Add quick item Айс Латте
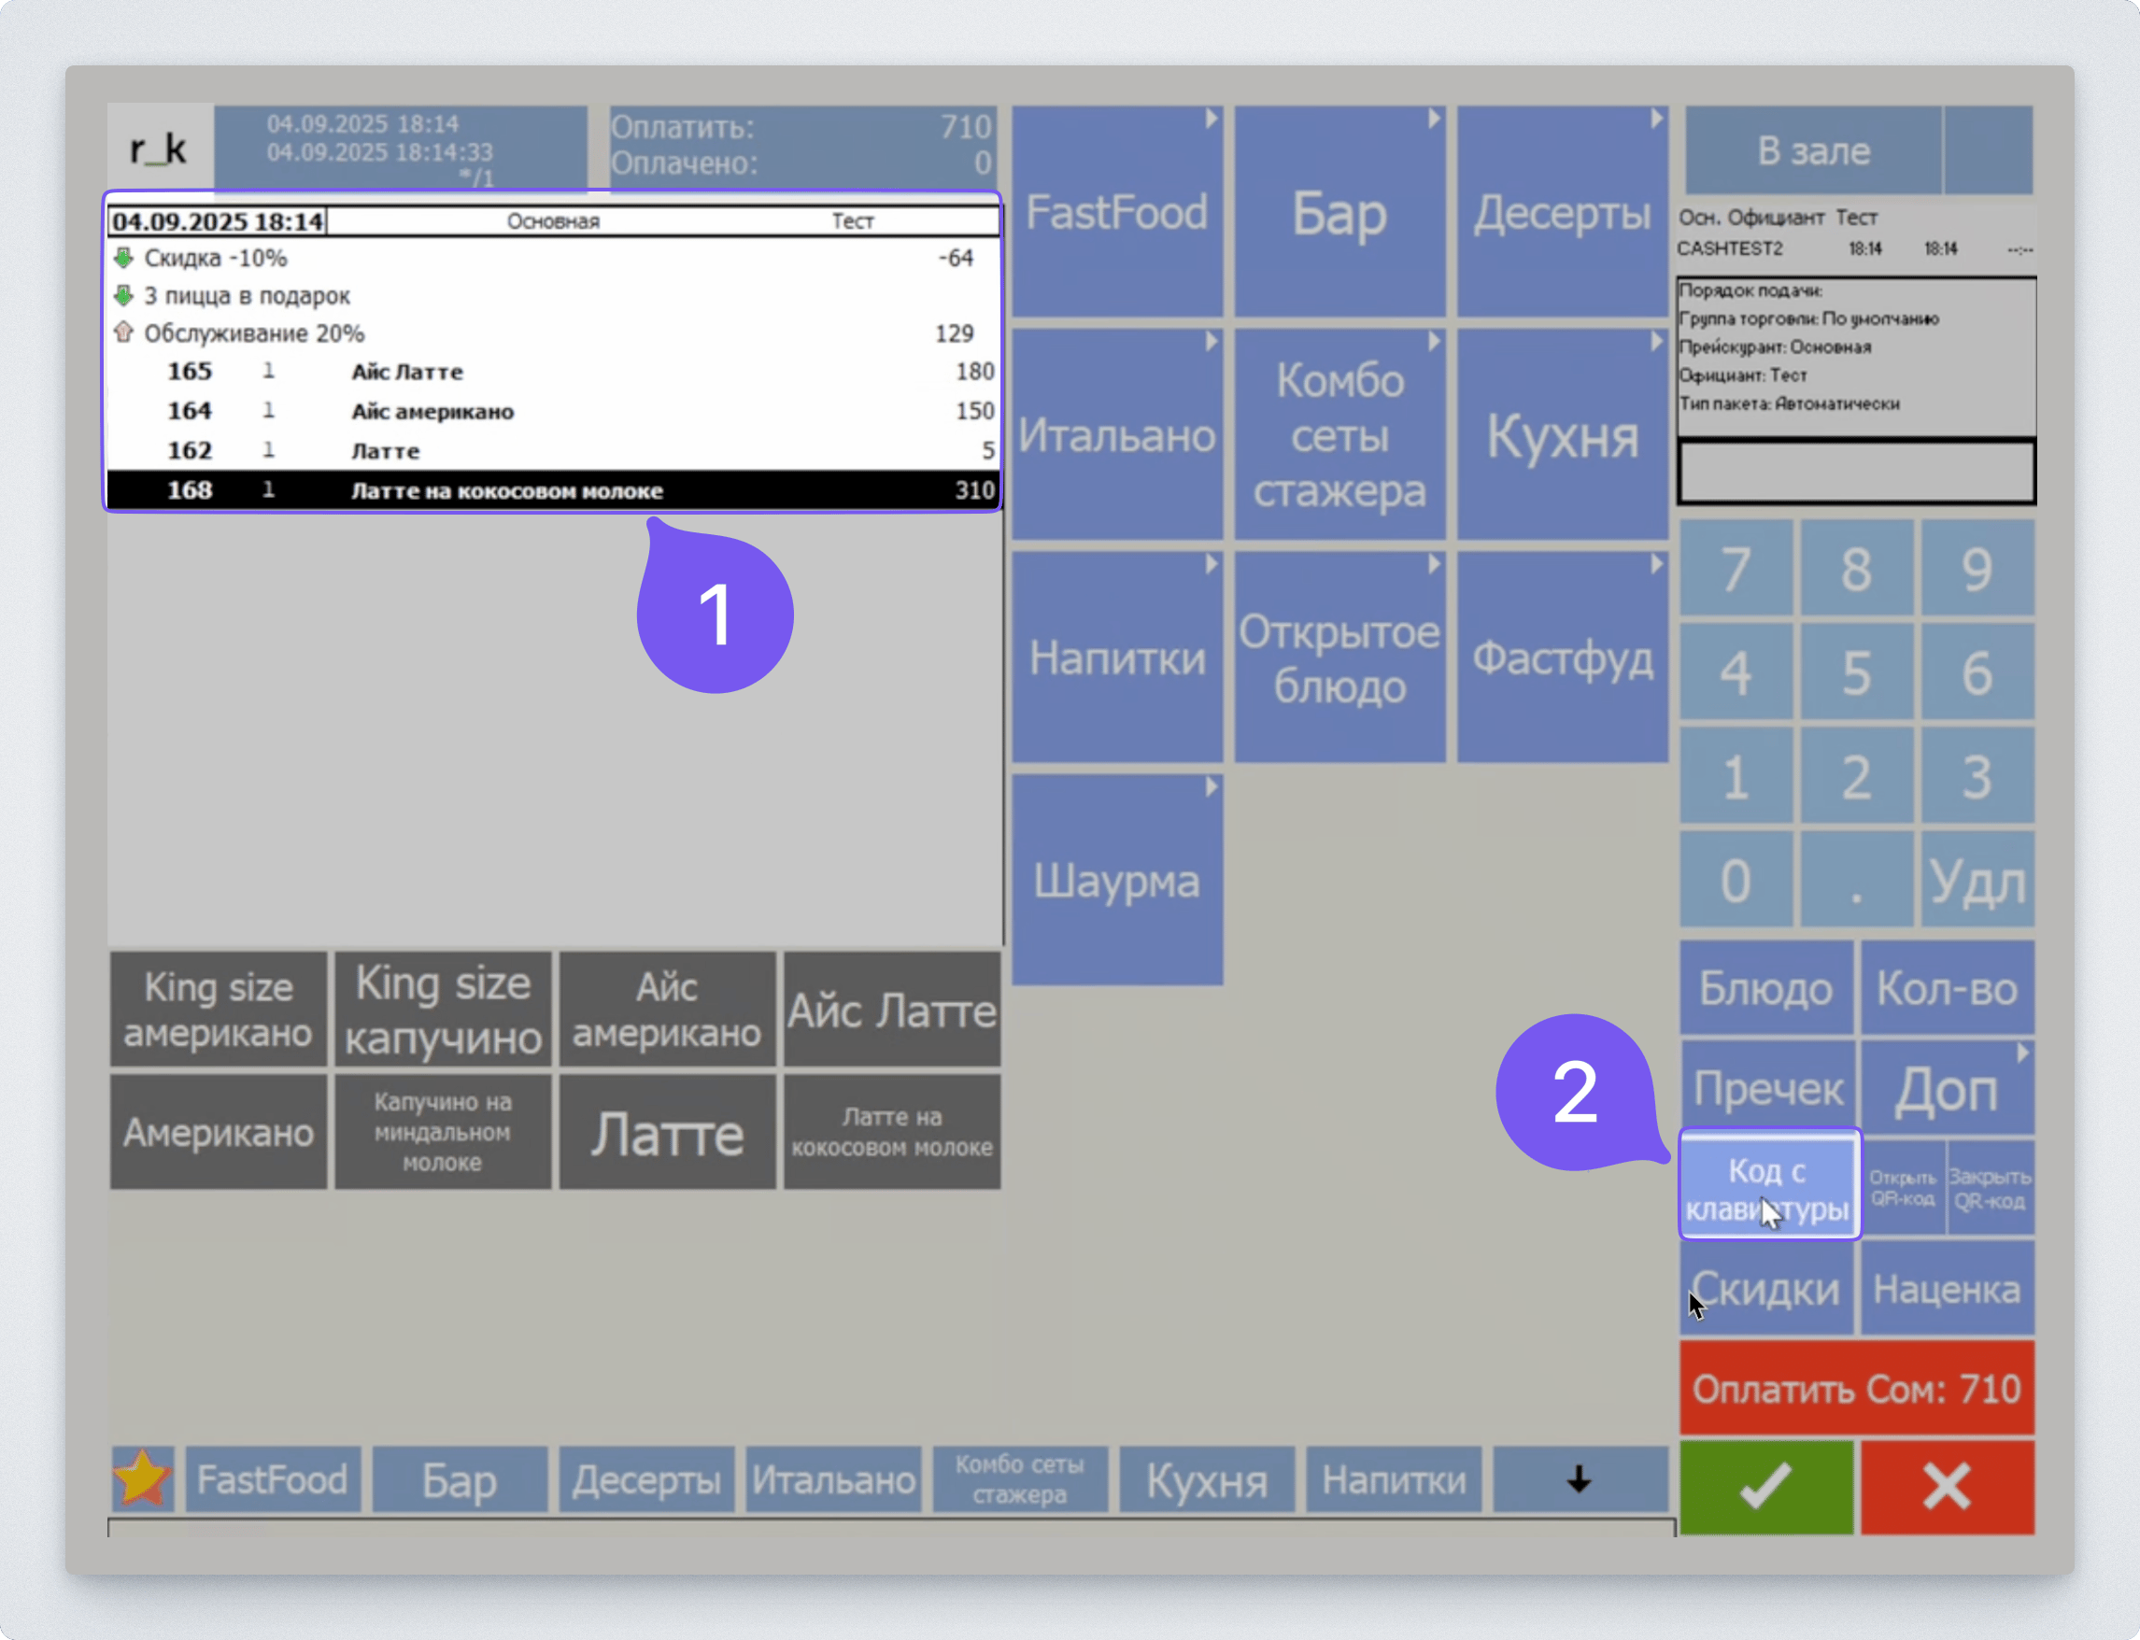Image resolution: width=2140 pixels, height=1640 pixels. pos(891,1011)
